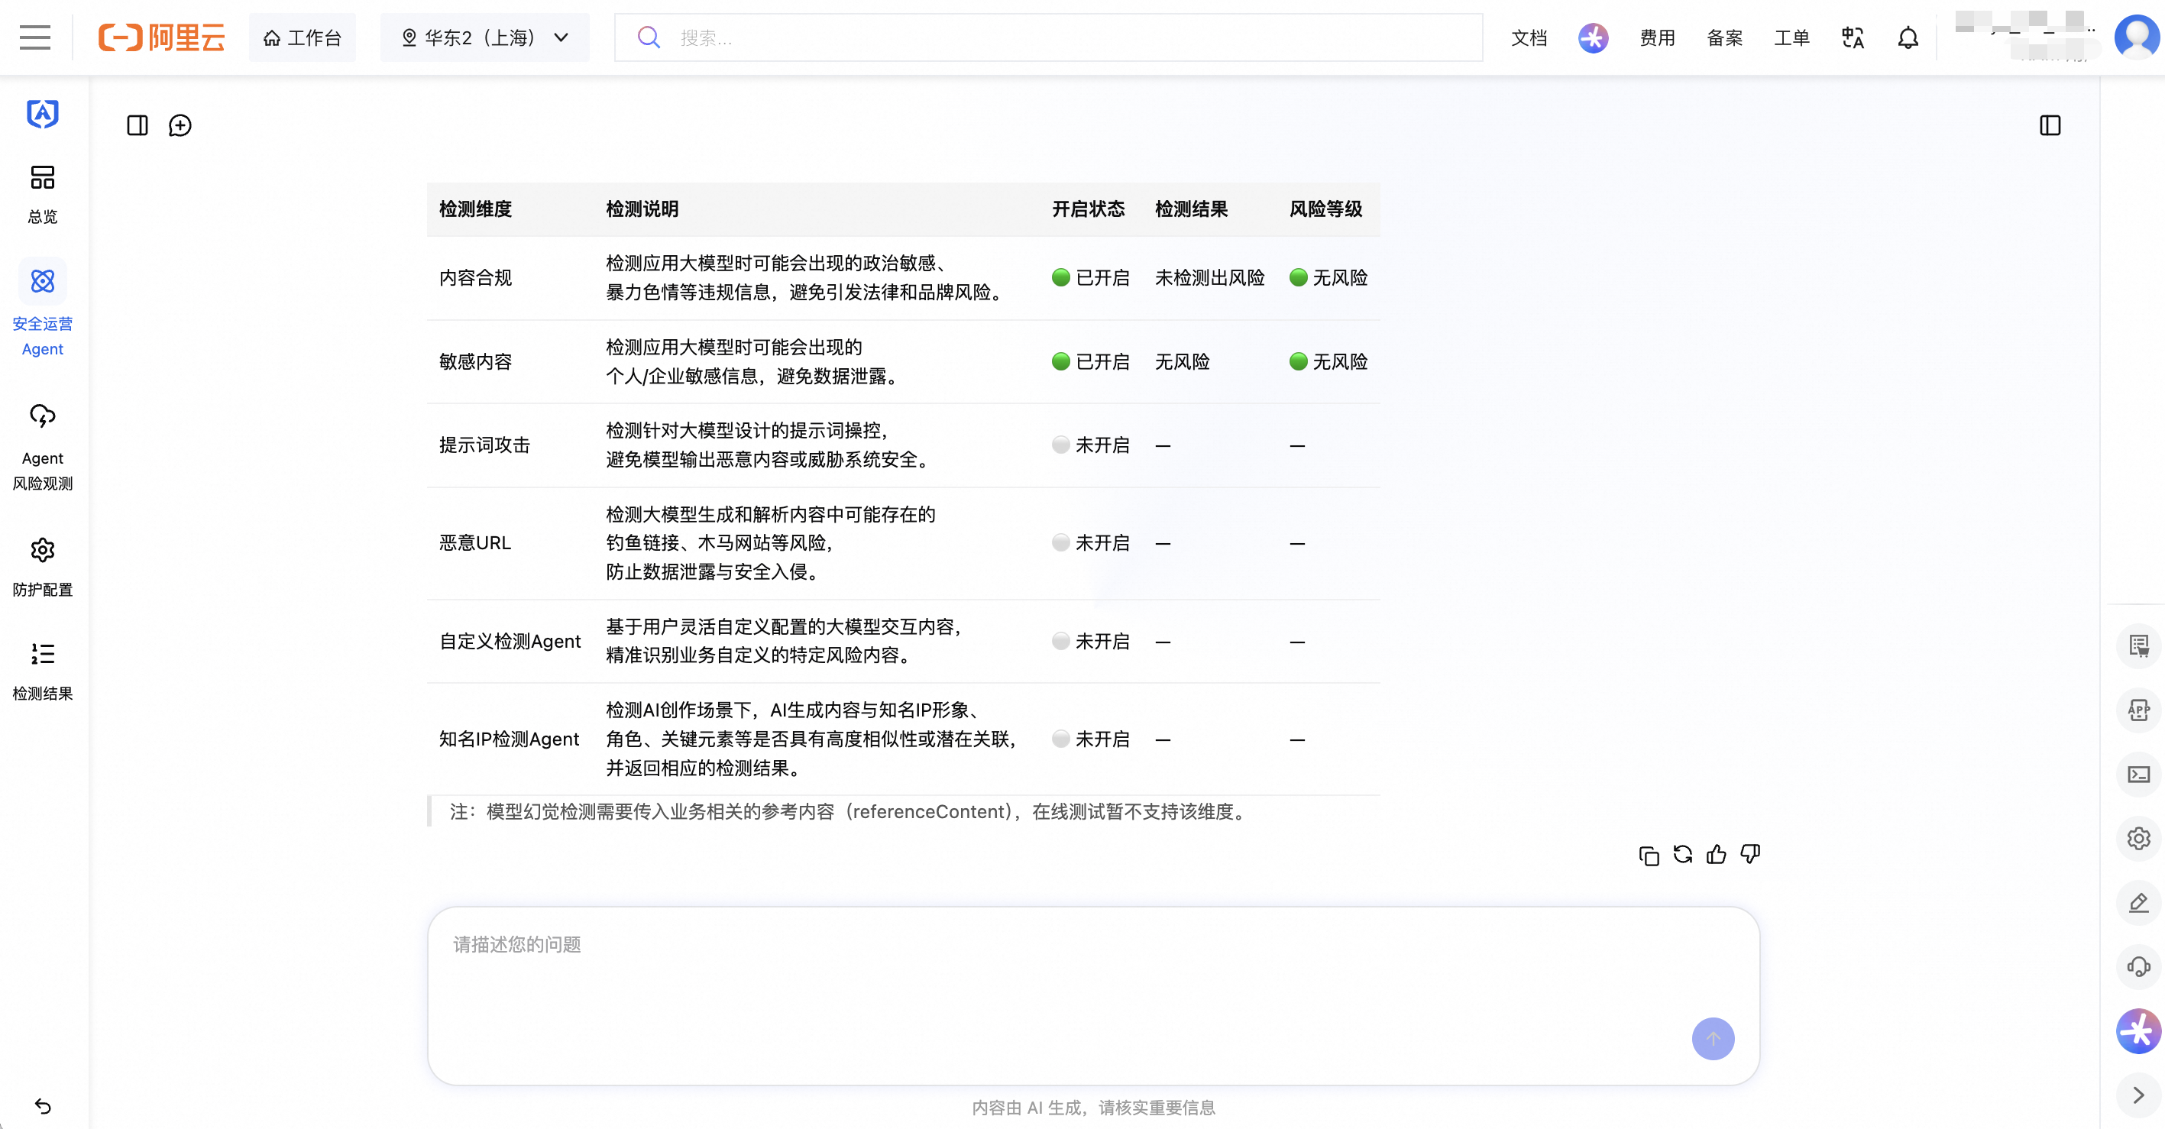Click 无风险 level in 内容合规 row
Screen dimensions: 2165x1129
pos(1328,277)
